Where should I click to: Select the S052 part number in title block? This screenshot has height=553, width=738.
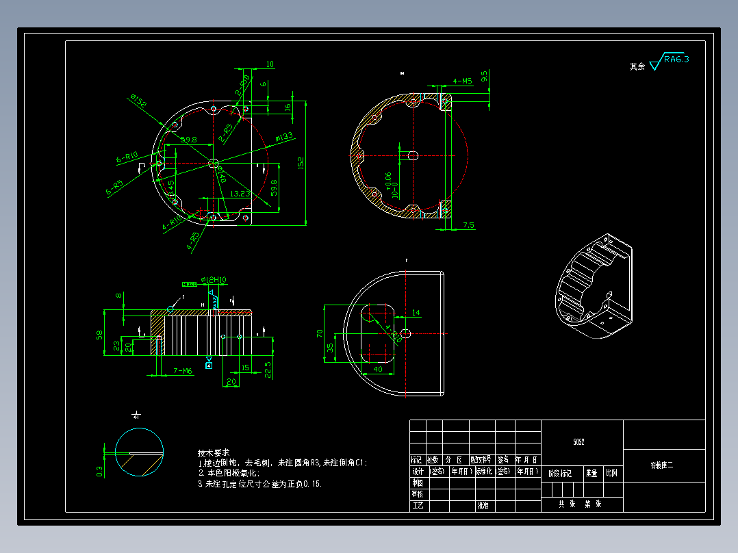578,442
